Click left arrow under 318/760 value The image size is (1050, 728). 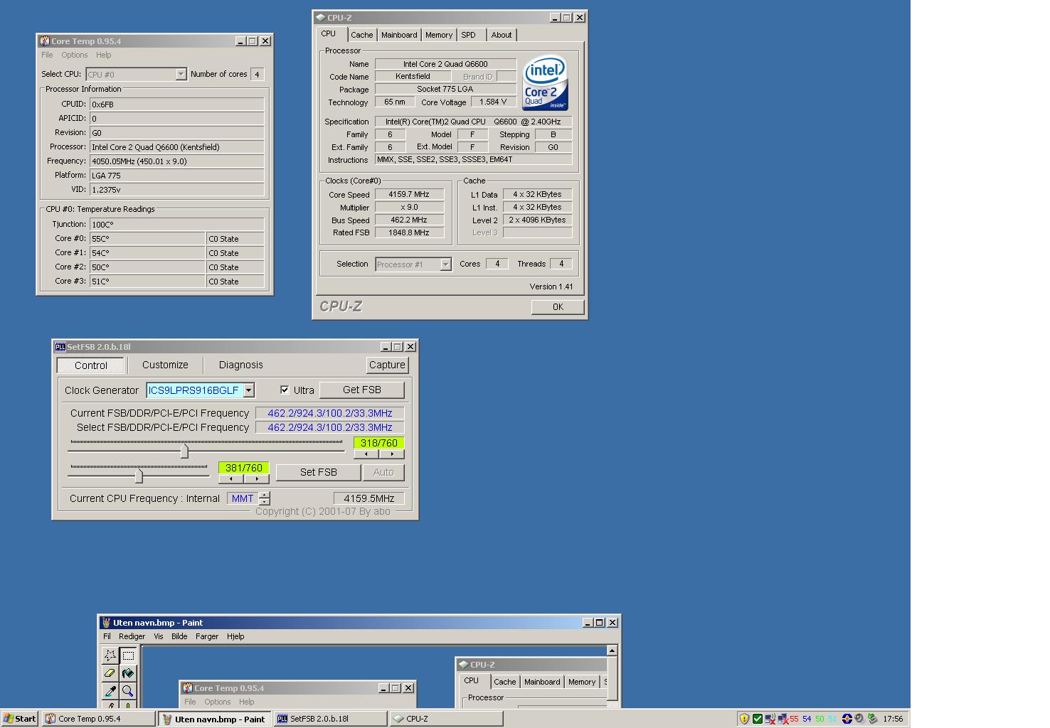[x=366, y=454]
